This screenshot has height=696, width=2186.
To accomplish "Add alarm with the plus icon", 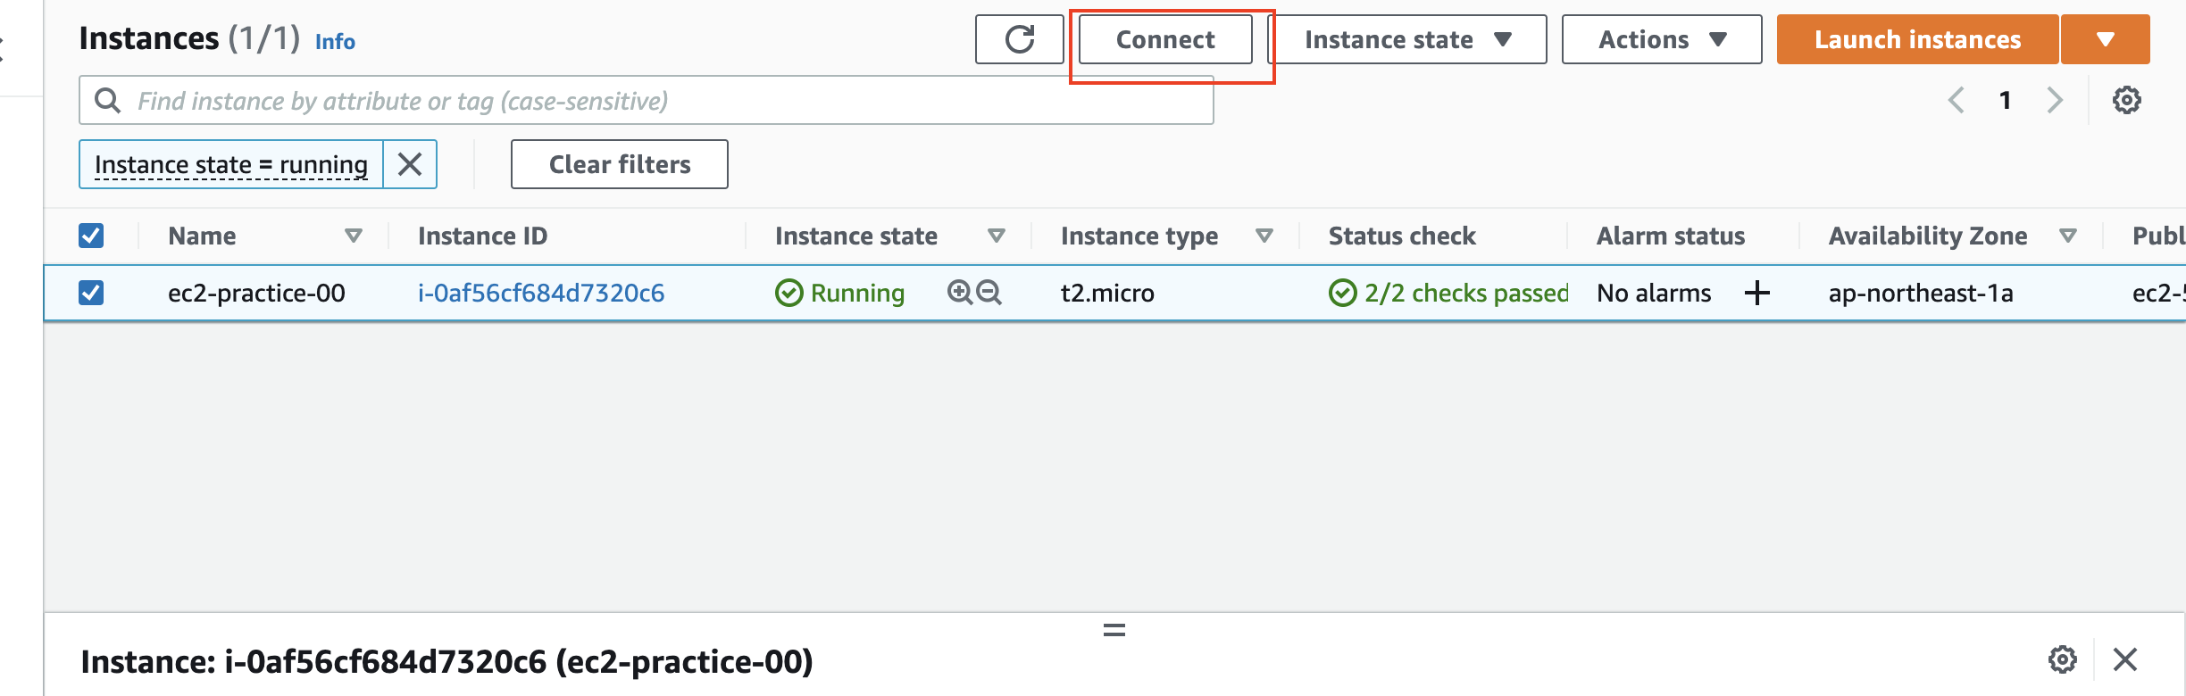I will [1756, 293].
